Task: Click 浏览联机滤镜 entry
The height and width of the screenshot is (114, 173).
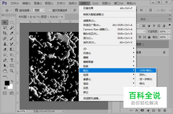Action: pyautogui.click(x=101, y=98)
